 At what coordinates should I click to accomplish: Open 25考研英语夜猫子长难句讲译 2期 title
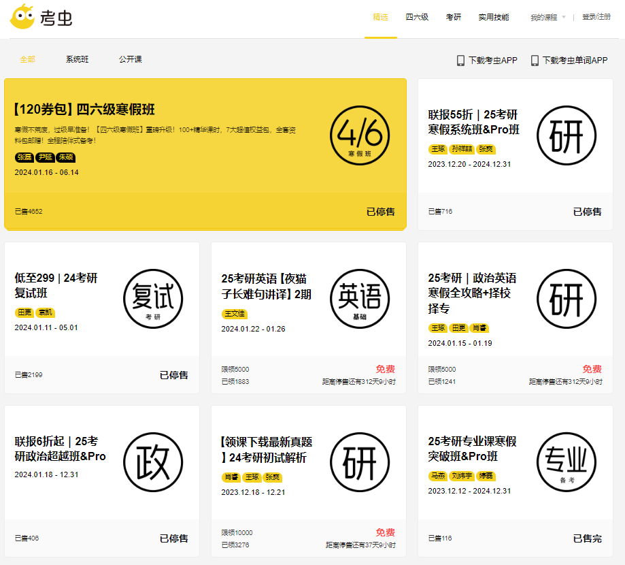pos(267,287)
